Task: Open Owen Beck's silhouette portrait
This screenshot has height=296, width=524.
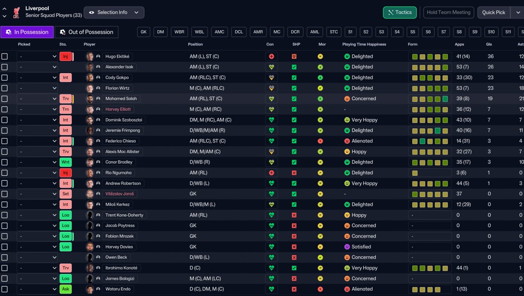Action: point(90,257)
